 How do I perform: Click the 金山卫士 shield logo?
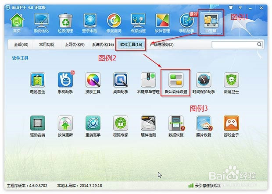(x=8, y=7)
